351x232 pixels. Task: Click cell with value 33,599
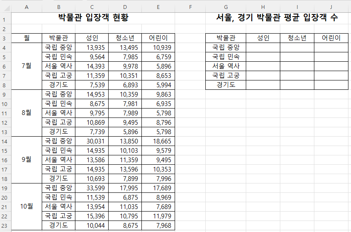click(92, 188)
